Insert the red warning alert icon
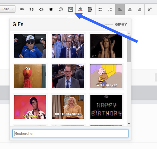This screenshot has height=149, width=157. click(80, 9)
